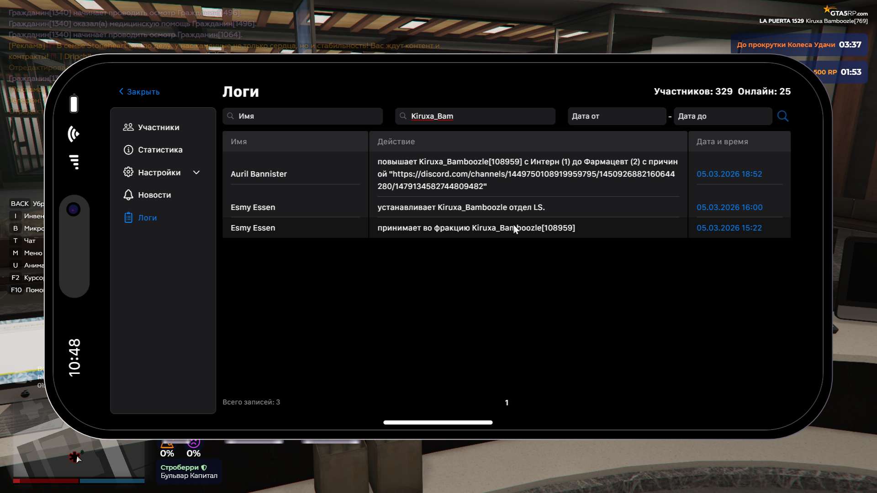Image resolution: width=877 pixels, height=493 pixels.
Task: Click the phone battery icon
Action: click(74, 104)
